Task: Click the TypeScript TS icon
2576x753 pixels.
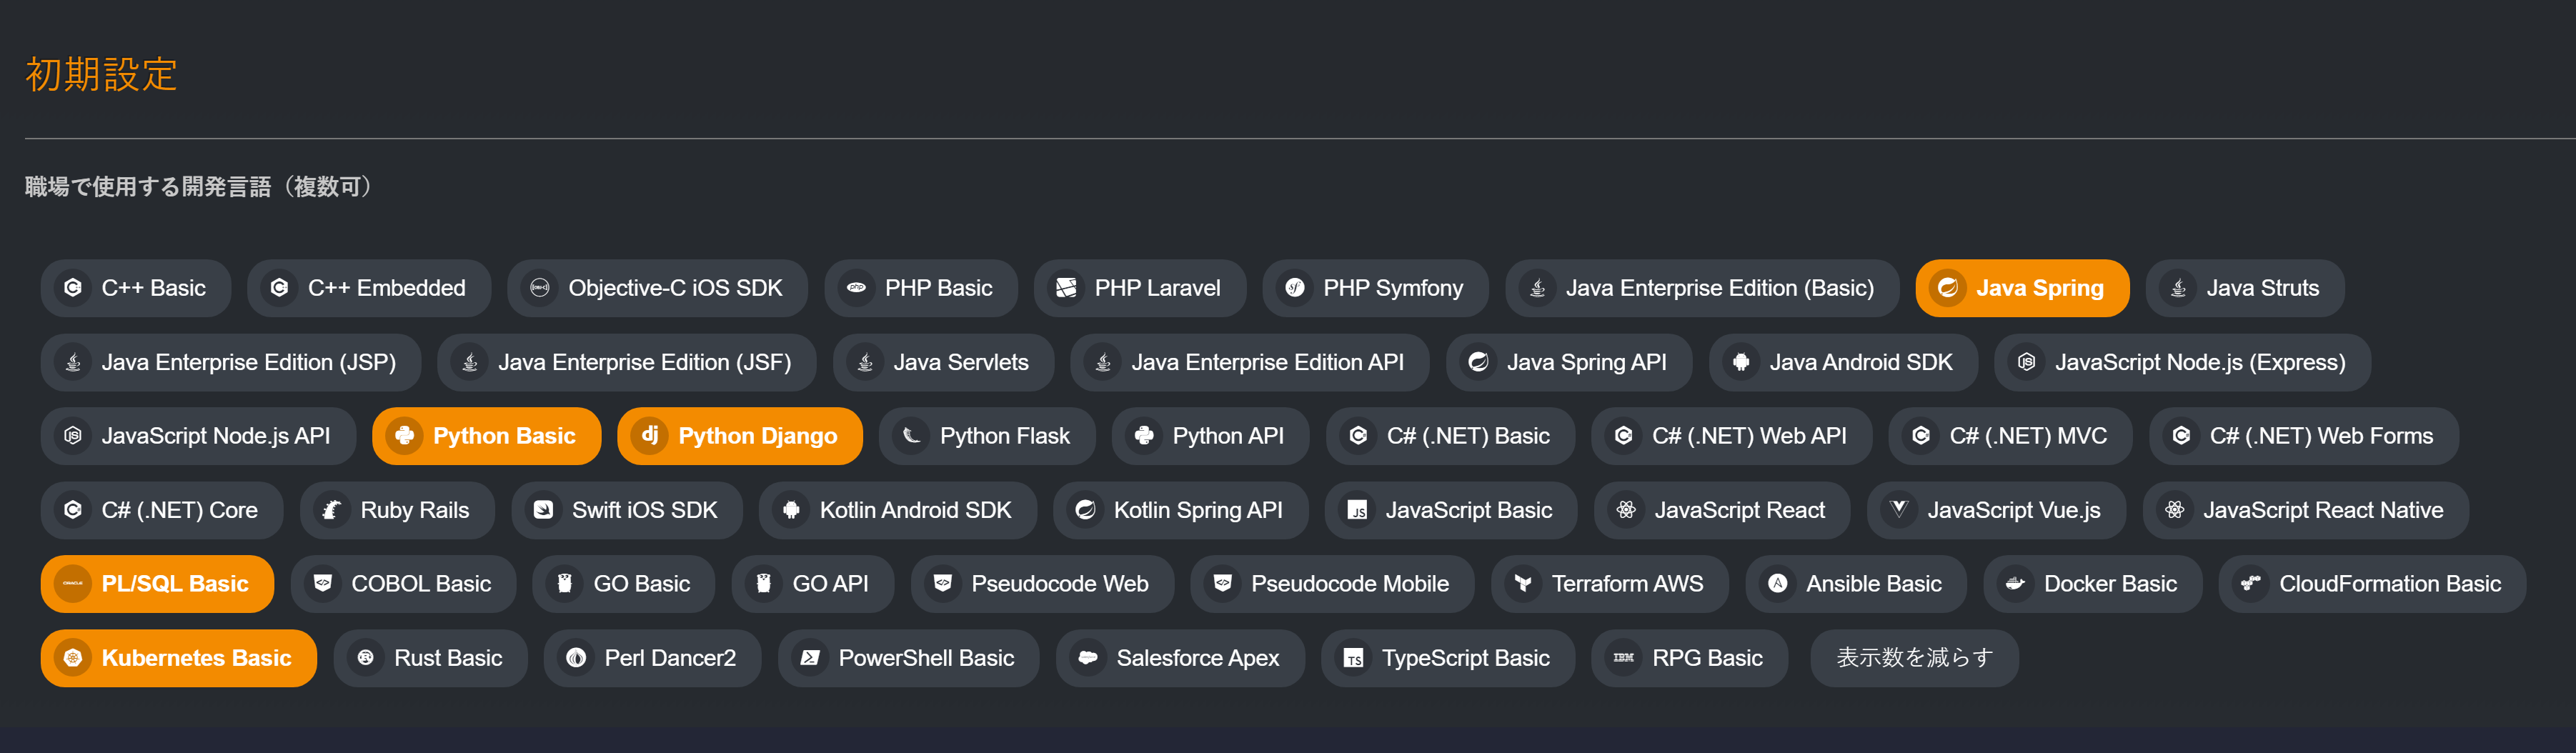Action: [1353, 658]
